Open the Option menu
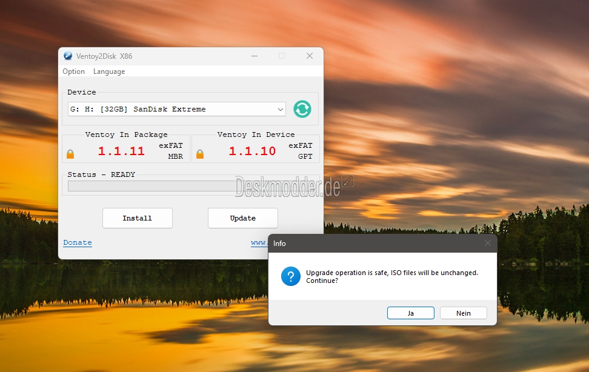This screenshot has height=372, width=589. pyautogui.click(x=73, y=71)
